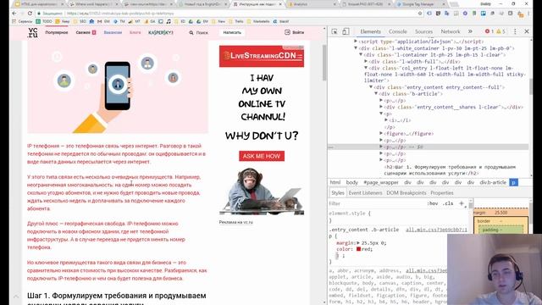Click the Kaspersky sponsor logo
This screenshot has width=542, height=305.
tap(161, 32)
